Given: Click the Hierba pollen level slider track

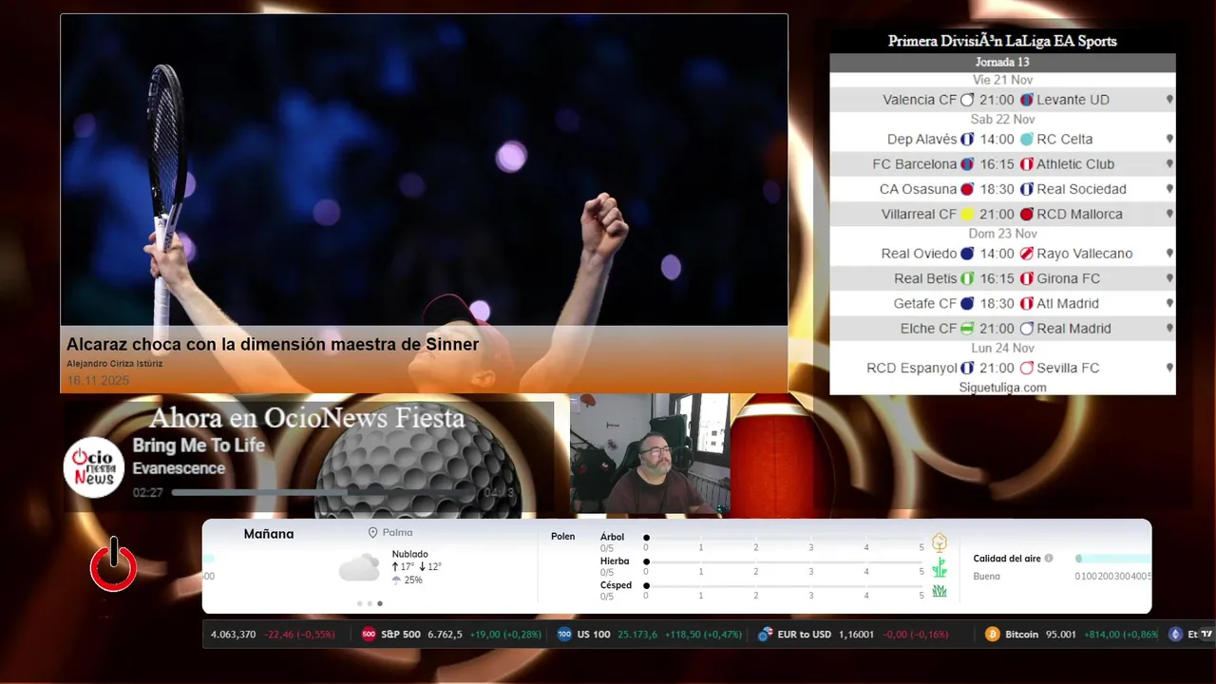Looking at the screenshot, I should (784, 561).
